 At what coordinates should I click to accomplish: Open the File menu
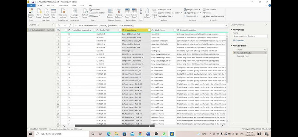pos(31,5)
